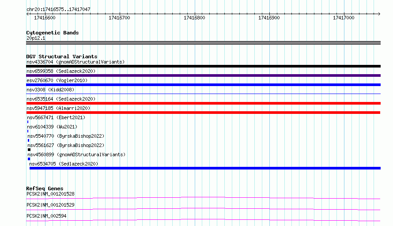Open variant nsv5947185 (Almarri2020) label
The height and width of the screenshot is (226, 393).
pos(58,108)
